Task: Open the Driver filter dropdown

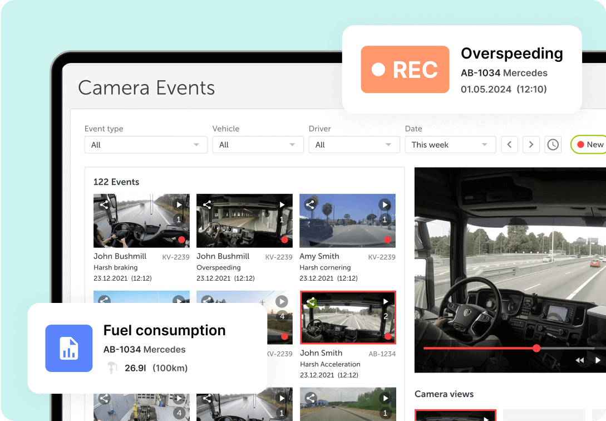Action: 354,145
